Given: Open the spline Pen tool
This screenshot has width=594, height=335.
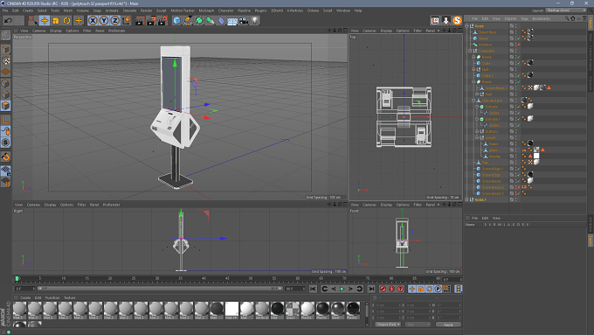Looking at the screenshot, I should (x=188, y=20).
